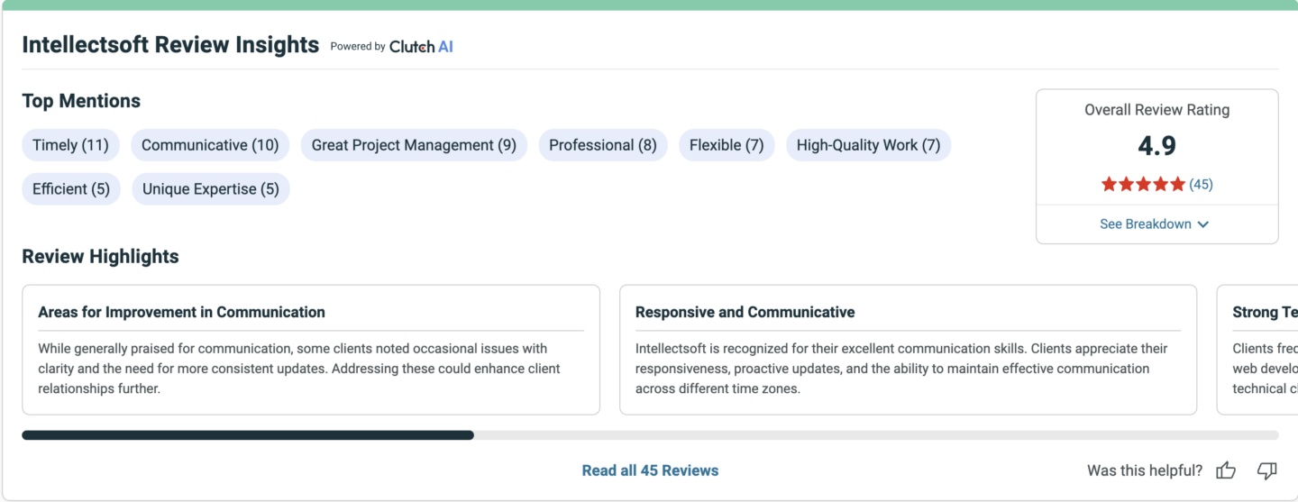This screenshot has width=1298, height=502.
Task: Pick the Efficient (5) mention tag
Action: tap(71, 189)
